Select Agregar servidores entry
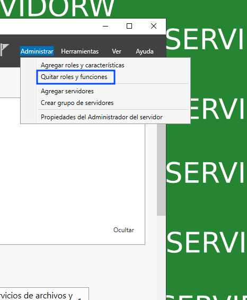247x300 pixels. click(67, 91)
